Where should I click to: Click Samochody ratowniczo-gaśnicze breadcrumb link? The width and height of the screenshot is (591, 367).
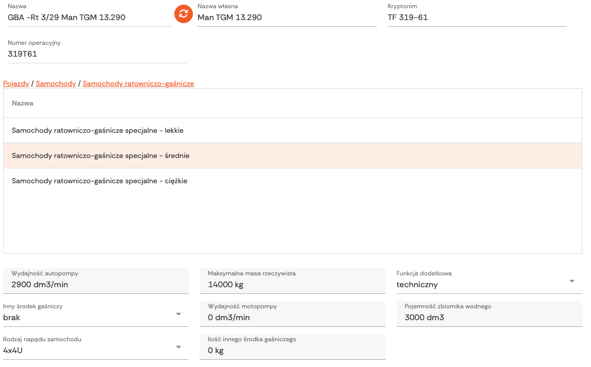tap(138, 83)
